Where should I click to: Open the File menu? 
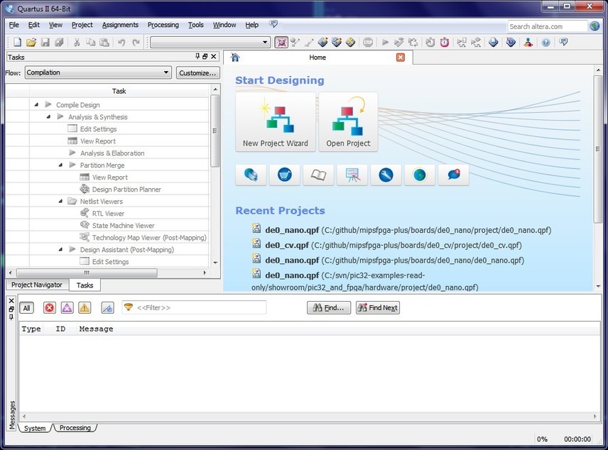(x=14, y=25)
